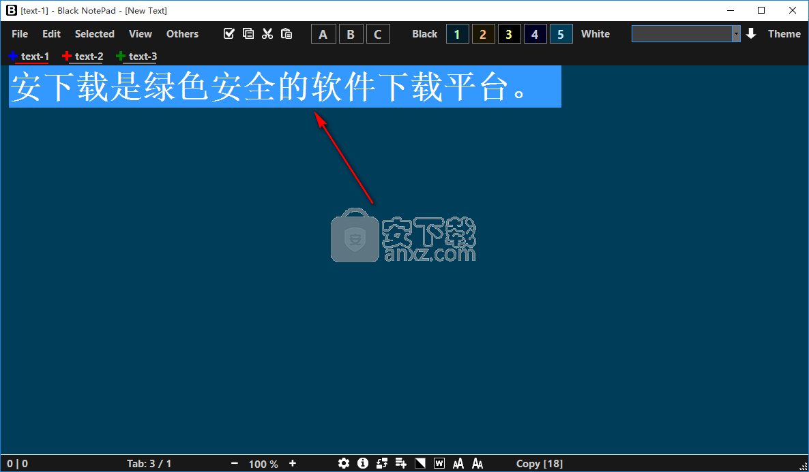809x472 pixels.
Task: Click the select-all checkmark icon
Action: (x=229, y=33)
